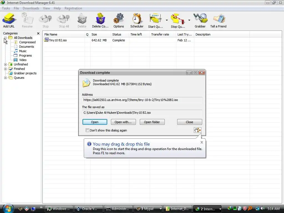
Task: Click the Start Queue toolbar icon
Action: pyautogui.click(x=155, y=19)
